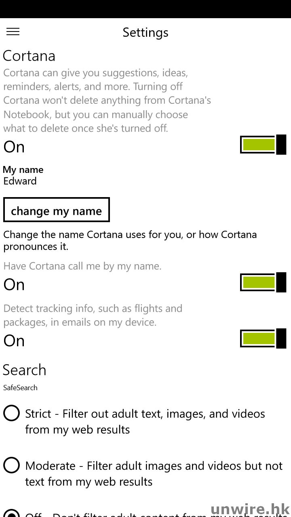Select Strict SafeSearch radio button
The height and width of the screenshot is (517, 291).
tap(11, 413)
